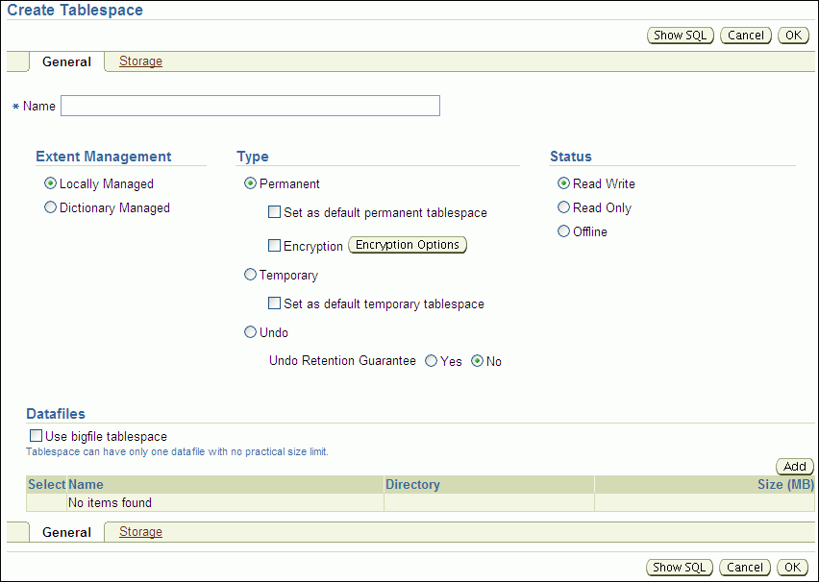Choose Permanent tablespace type
The width and height of the screenshot is (819, 582).
pos(251,183)
